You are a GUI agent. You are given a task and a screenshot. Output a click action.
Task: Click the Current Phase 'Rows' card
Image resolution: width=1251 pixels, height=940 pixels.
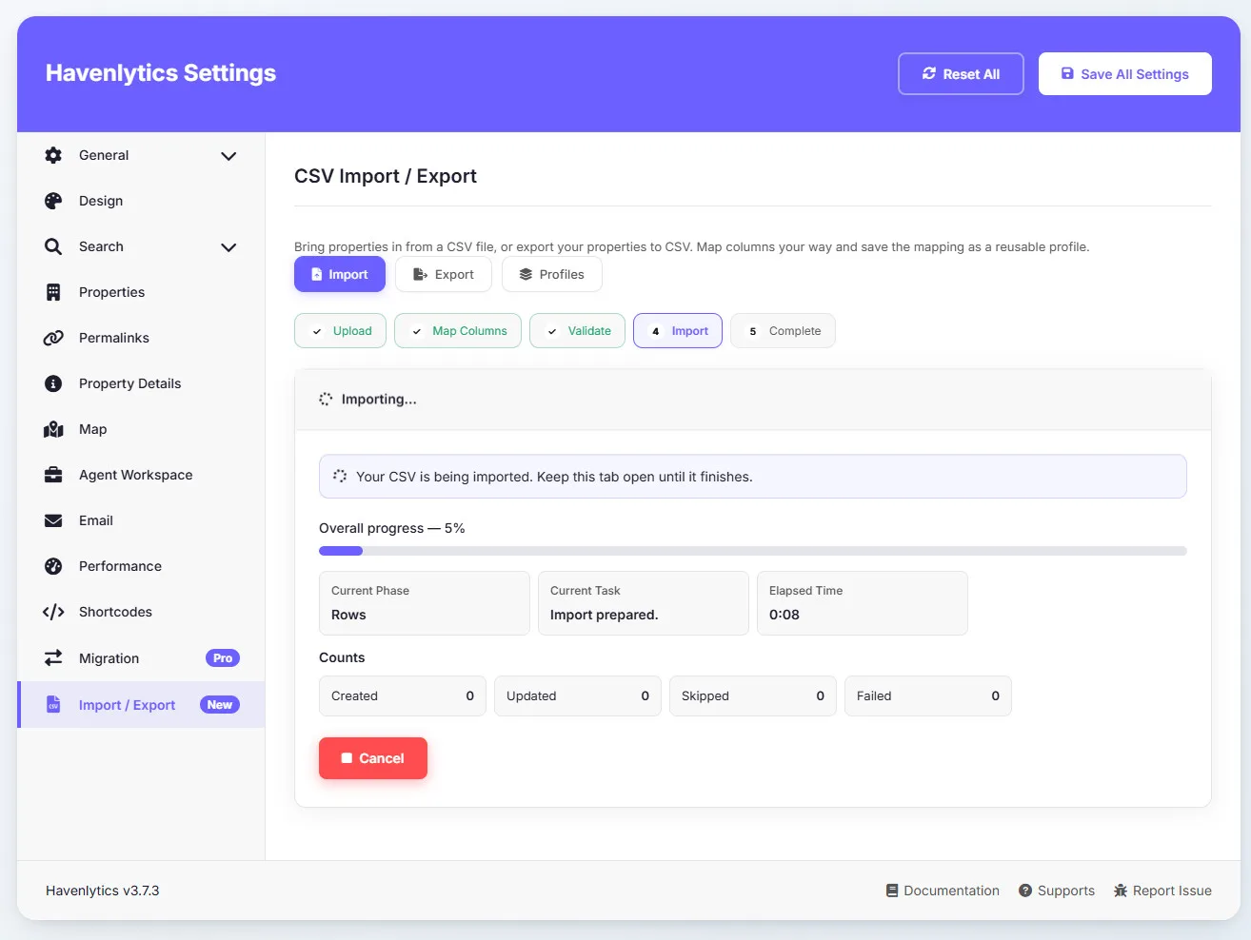pos(425,603)
